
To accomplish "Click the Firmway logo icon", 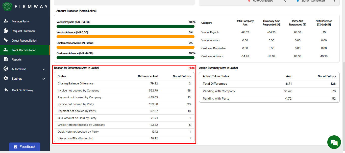I will click(x=7, y=7).
